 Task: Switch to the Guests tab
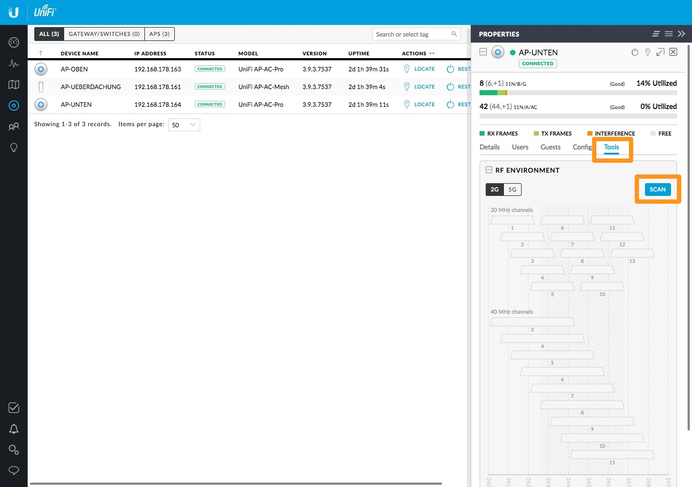pos(550,147)
